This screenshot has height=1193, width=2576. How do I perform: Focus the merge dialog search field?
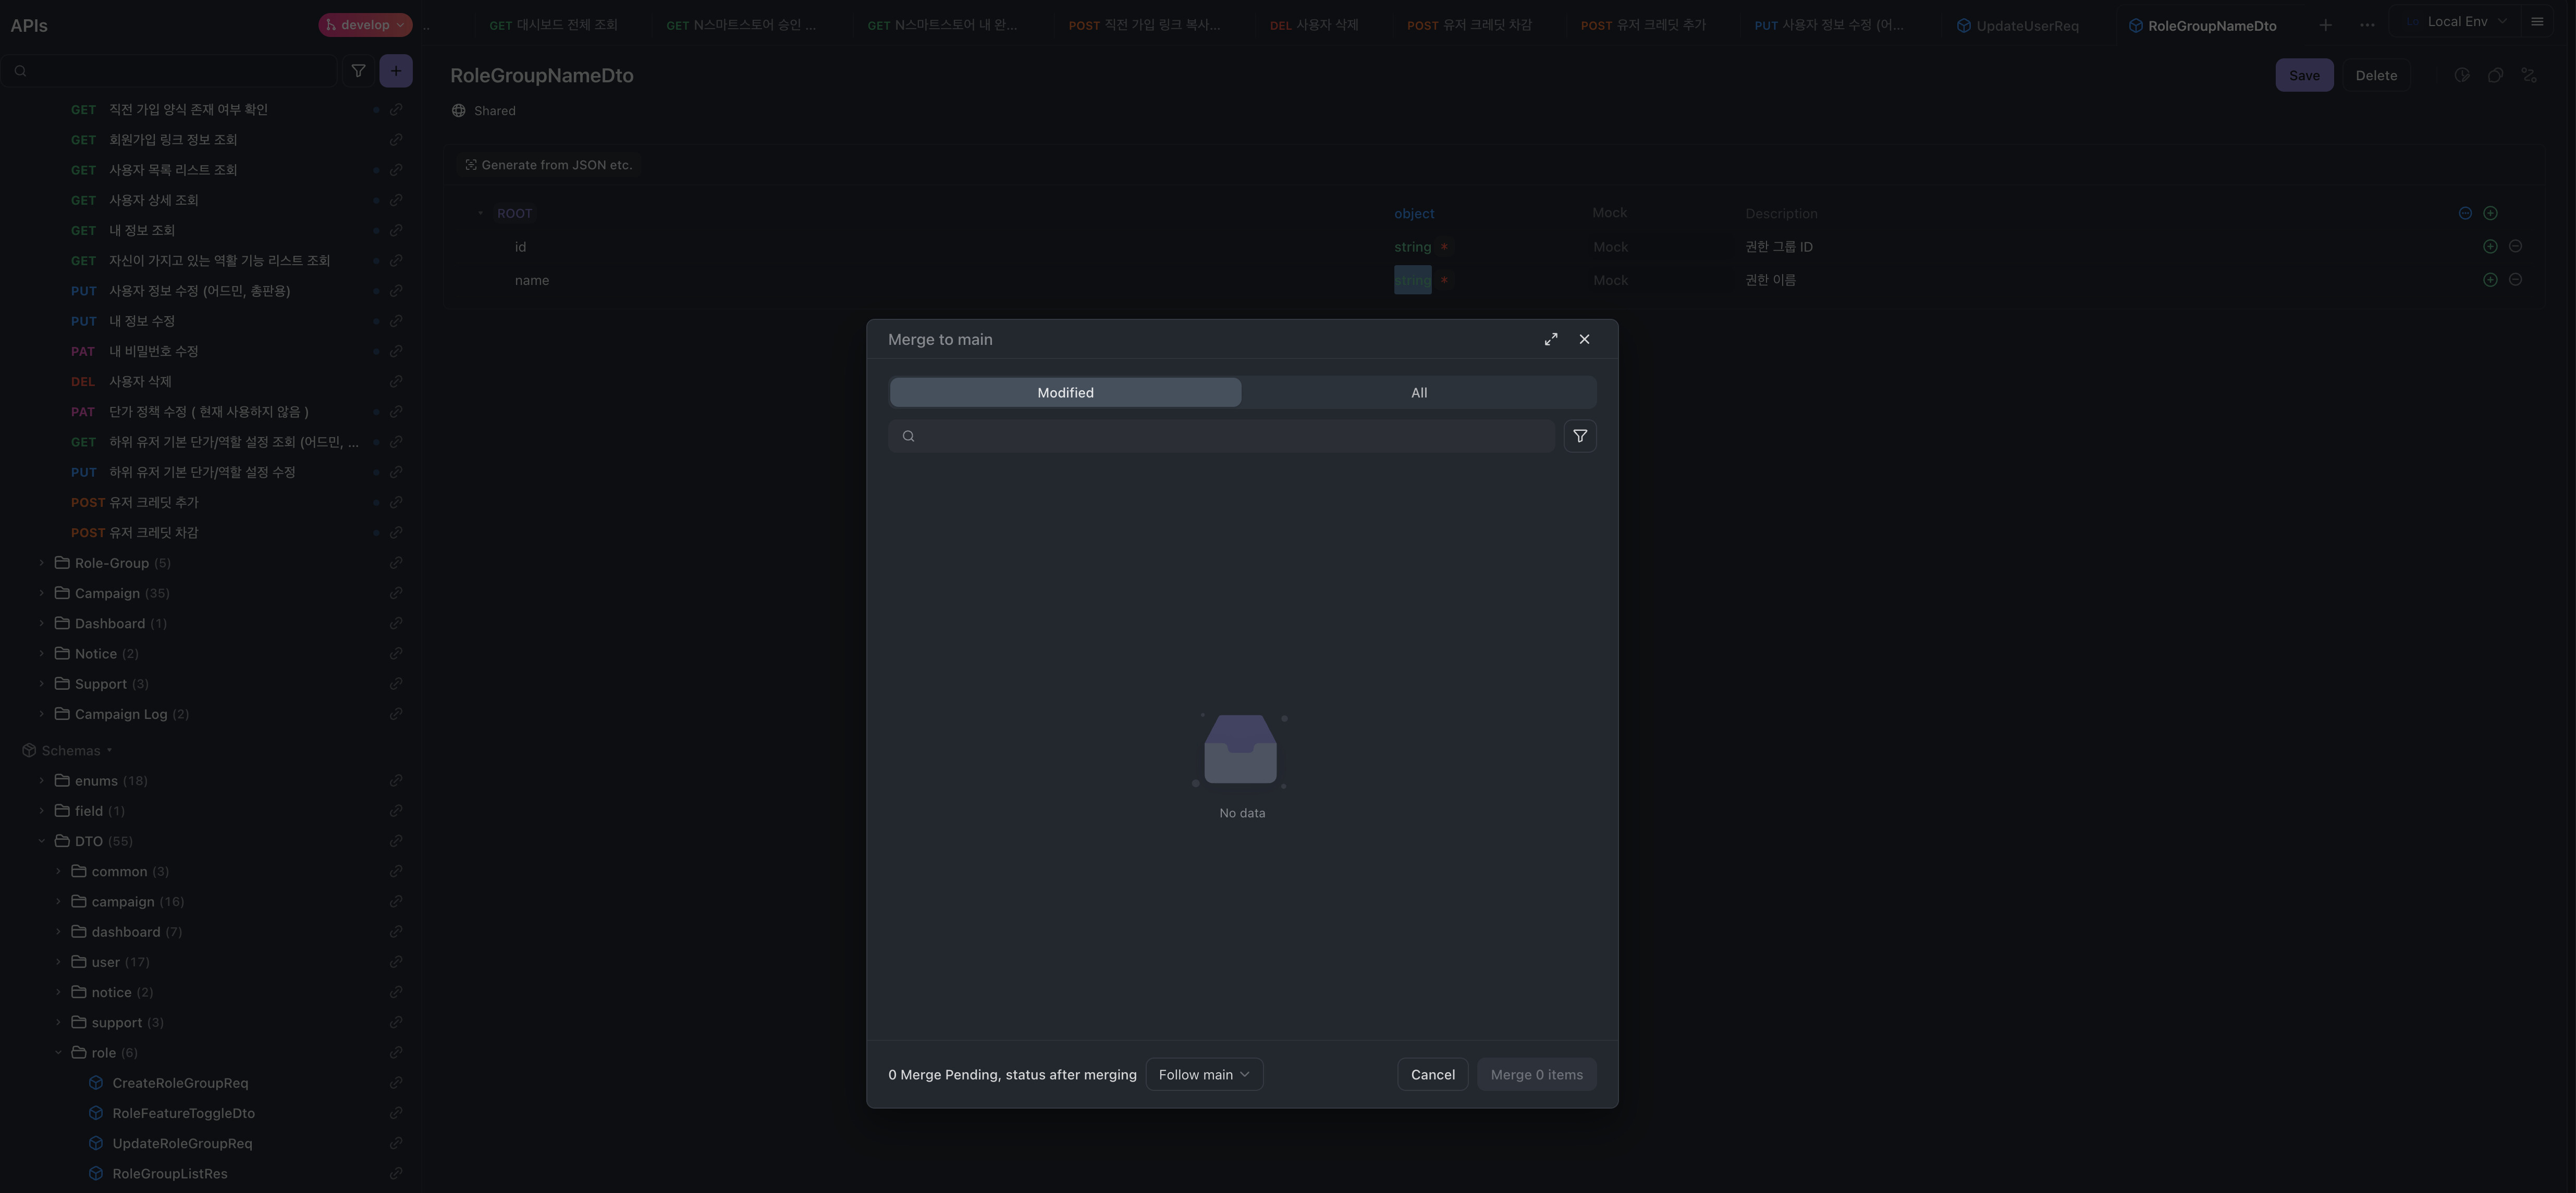(x=1221, y=436)
